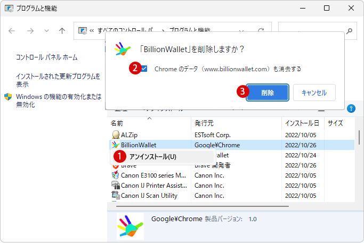Screen dimensions: 364x243
Task: Click the Brave 開発者 publisher cell
Action: [x=213, y=165]
